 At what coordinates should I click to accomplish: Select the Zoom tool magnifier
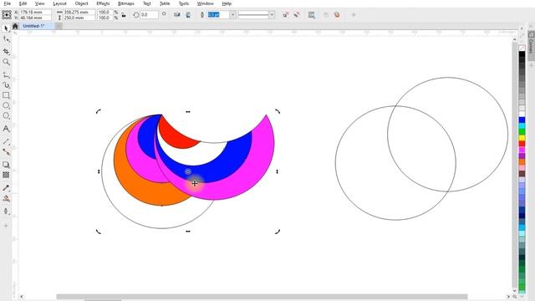point(6,62)
